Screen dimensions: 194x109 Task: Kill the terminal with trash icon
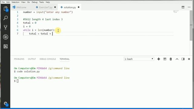click(171, 59)
